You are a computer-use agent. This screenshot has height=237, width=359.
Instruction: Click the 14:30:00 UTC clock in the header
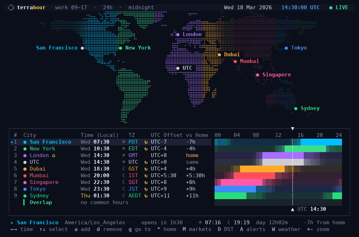pos(300,7)
